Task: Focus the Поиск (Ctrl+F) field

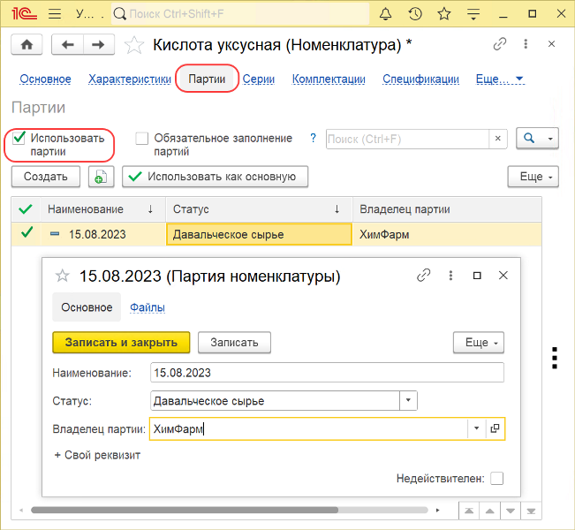Action: [x=407, y=139]
